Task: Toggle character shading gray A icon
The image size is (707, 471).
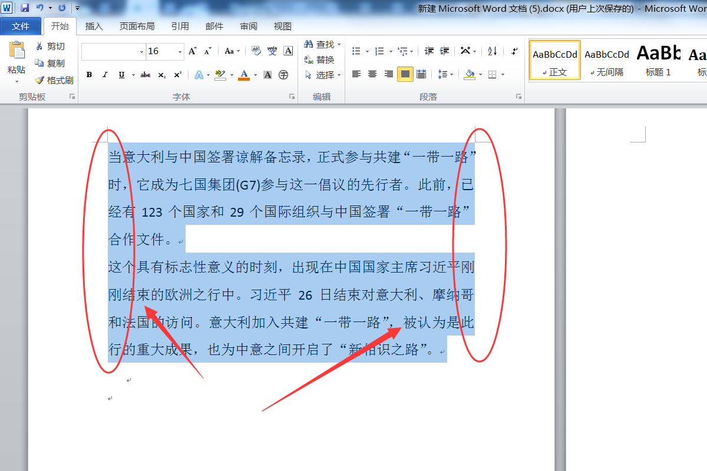Action: pos(267,75)
